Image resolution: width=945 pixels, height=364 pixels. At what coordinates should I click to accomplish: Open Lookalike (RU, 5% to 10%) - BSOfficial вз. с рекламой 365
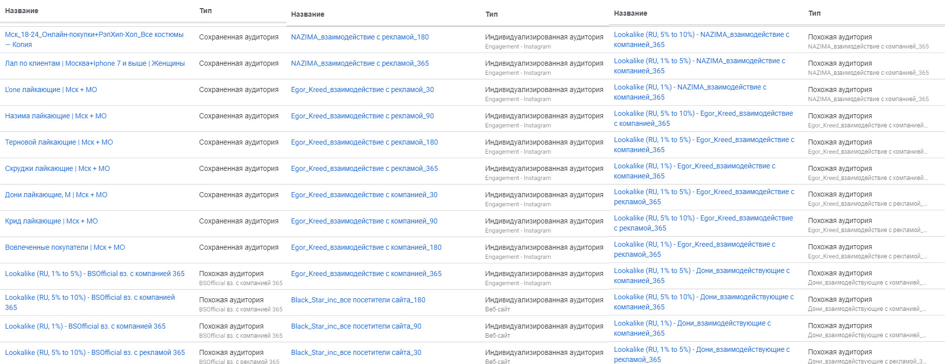coord(95,352)
